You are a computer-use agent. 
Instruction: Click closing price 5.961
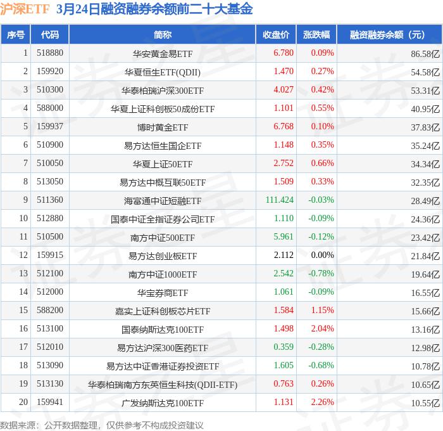[x=284, y=237]
